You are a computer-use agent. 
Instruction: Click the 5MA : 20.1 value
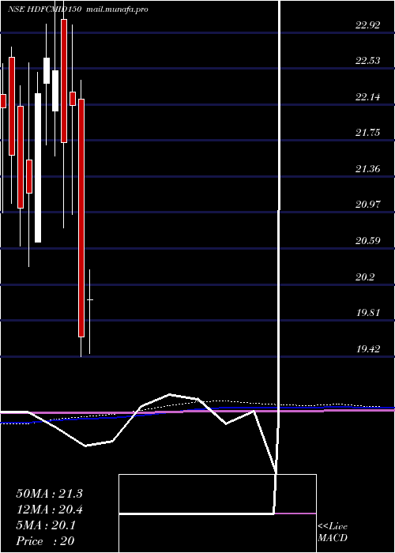46,526
